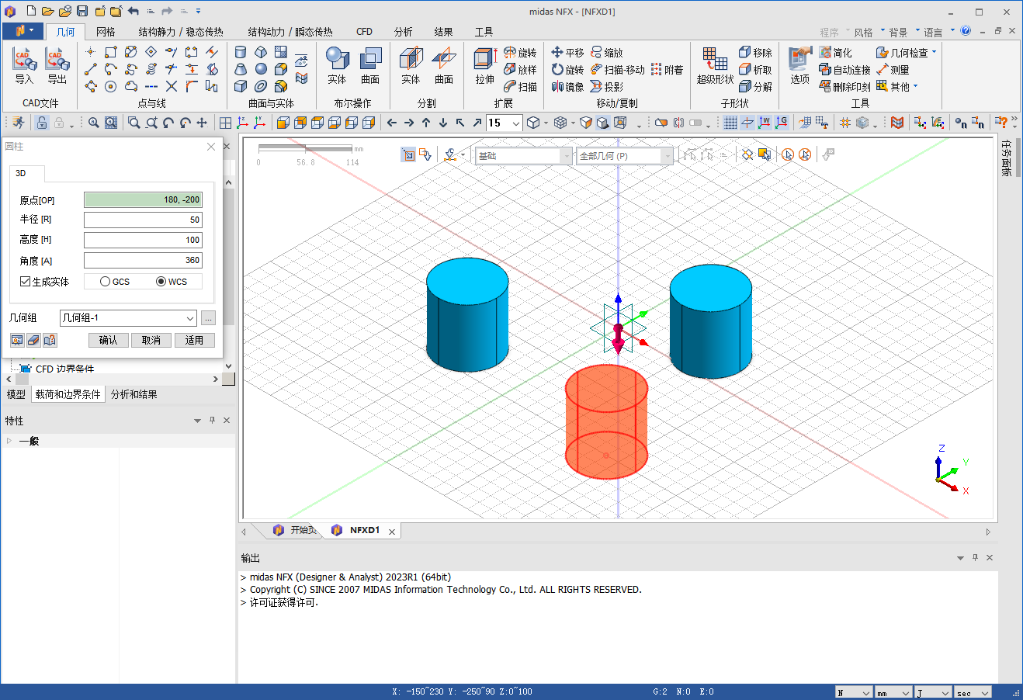The width and height of the screenshot is (1023, 700).
Task: Switch to the 开始页 document tab
Action: pyautogui.click(x=296, y=530)
